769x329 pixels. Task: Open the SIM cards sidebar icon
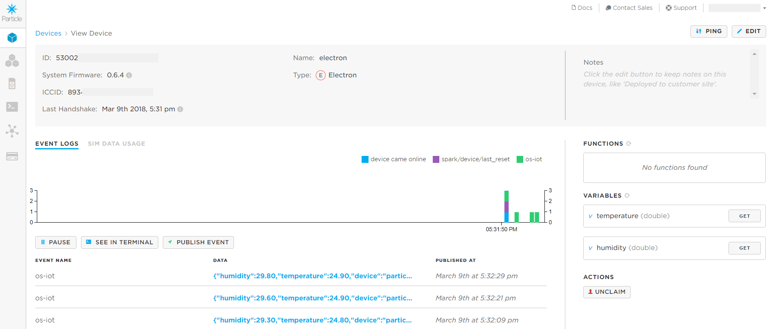tap(12, 84)
